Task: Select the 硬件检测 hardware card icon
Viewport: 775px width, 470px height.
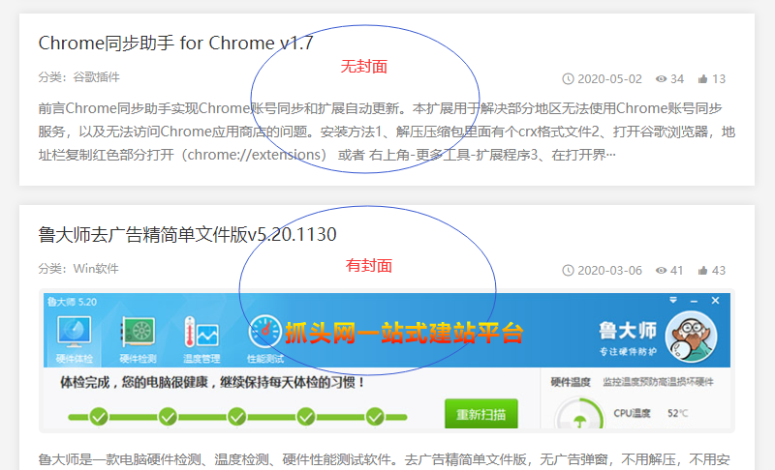Action: [138, 332]
